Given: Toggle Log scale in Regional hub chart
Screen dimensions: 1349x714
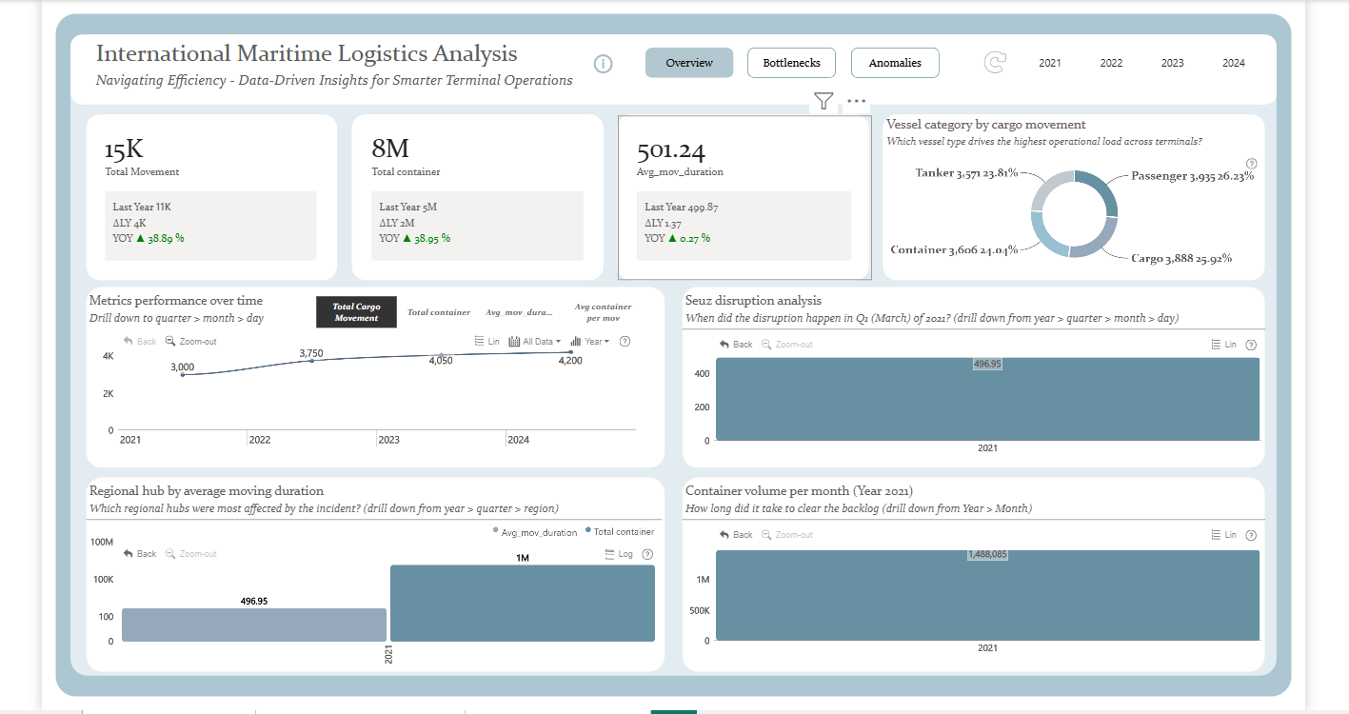Looking at the screenshot, I should [618, 554].
